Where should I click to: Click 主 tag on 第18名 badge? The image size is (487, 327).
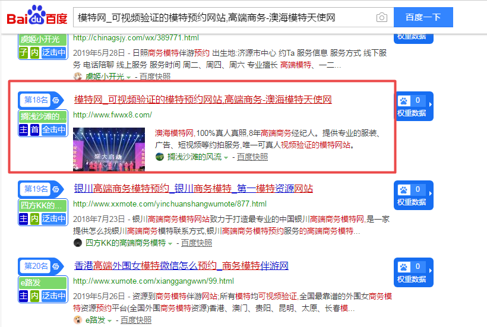[24, 130]
